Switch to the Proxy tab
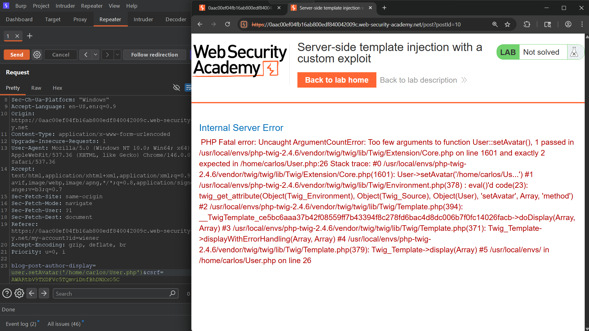 tap(80, 19)
